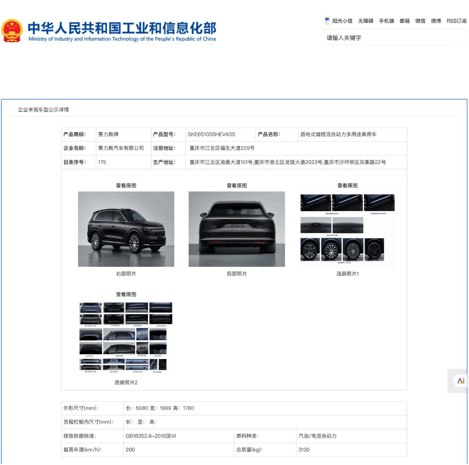Select registered address 重庆市江北区福生大道229号
The image size is (469, 465).
[222, 148]
